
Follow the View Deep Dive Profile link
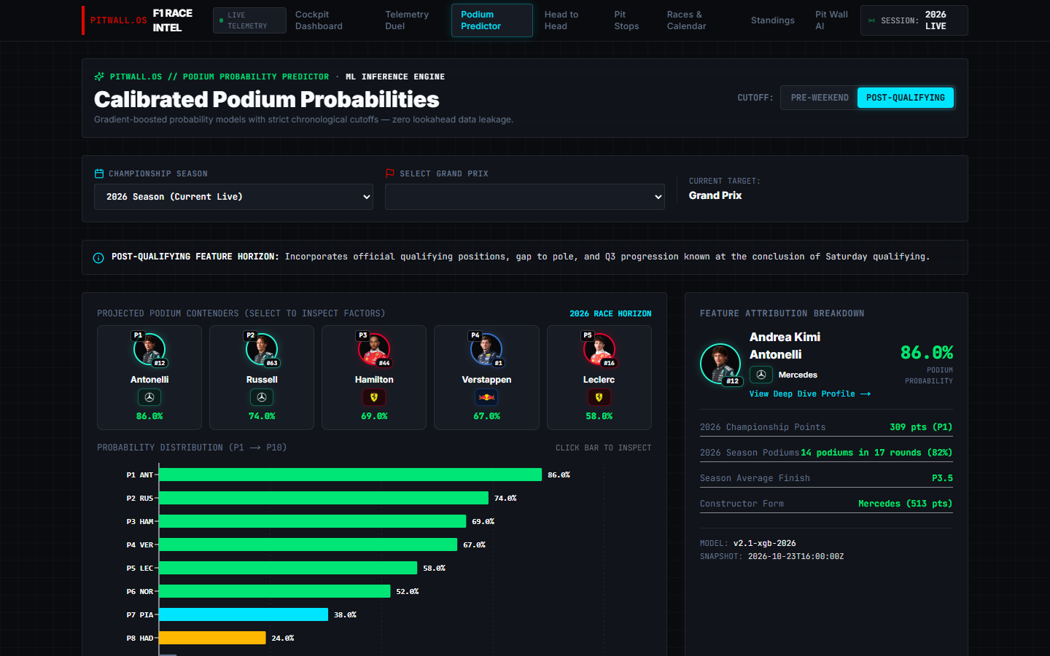click(x=810, y=394)
